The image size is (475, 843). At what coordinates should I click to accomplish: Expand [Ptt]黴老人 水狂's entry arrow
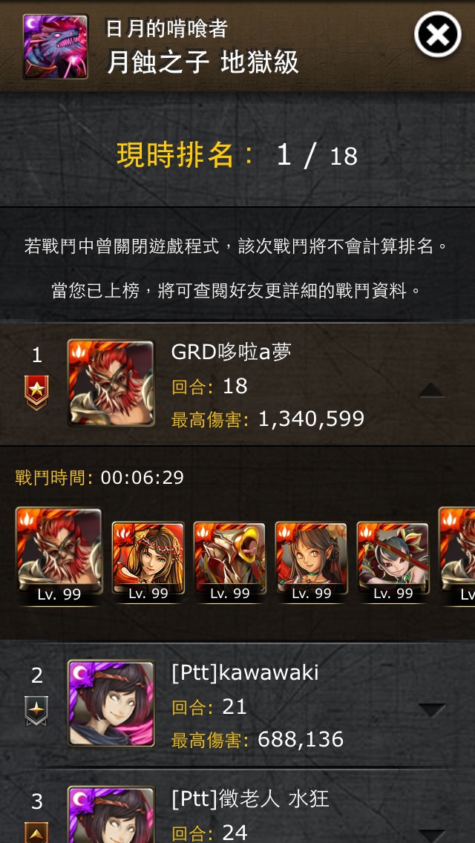[432, 836]
